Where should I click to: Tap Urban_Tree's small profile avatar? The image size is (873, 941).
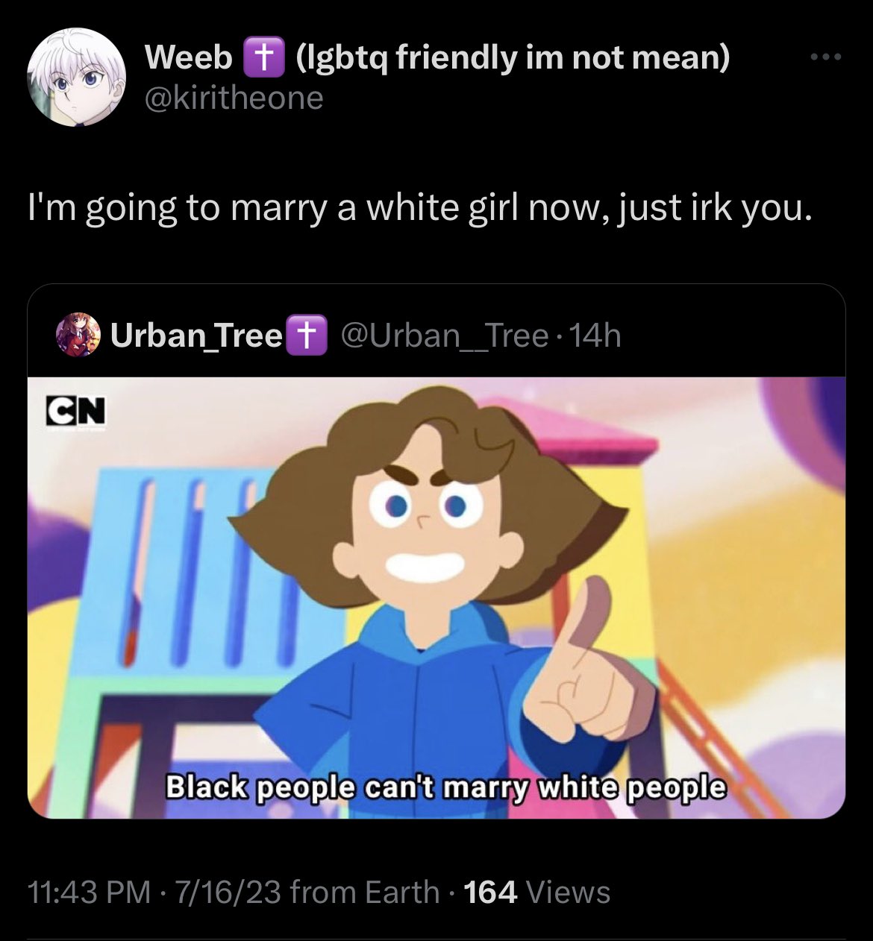[78, 336]
